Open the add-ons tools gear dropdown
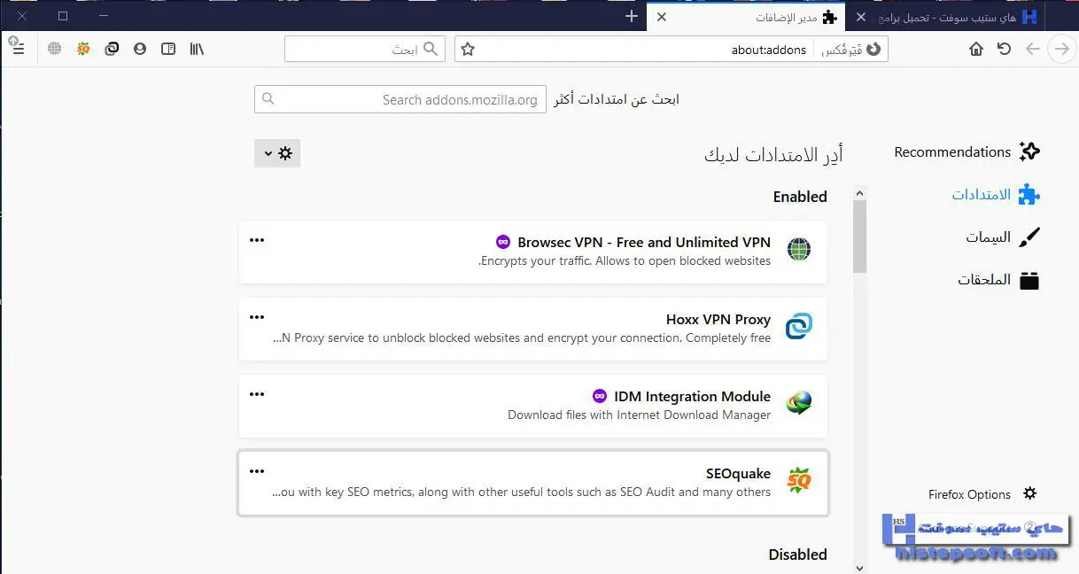This screenshot has width=1079, height=574. (277, 153)
